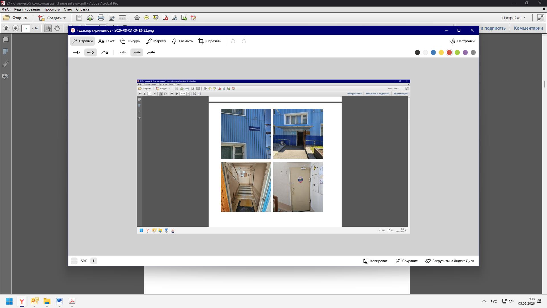The height and width of the screenshot is (308, 547).
Task: Open the Редактирование menu
Action: (27, 9)
